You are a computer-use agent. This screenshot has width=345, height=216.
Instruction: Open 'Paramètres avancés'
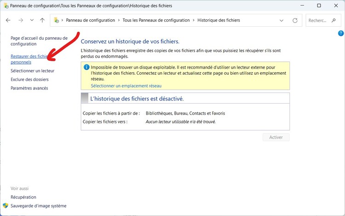click(29, 88)
